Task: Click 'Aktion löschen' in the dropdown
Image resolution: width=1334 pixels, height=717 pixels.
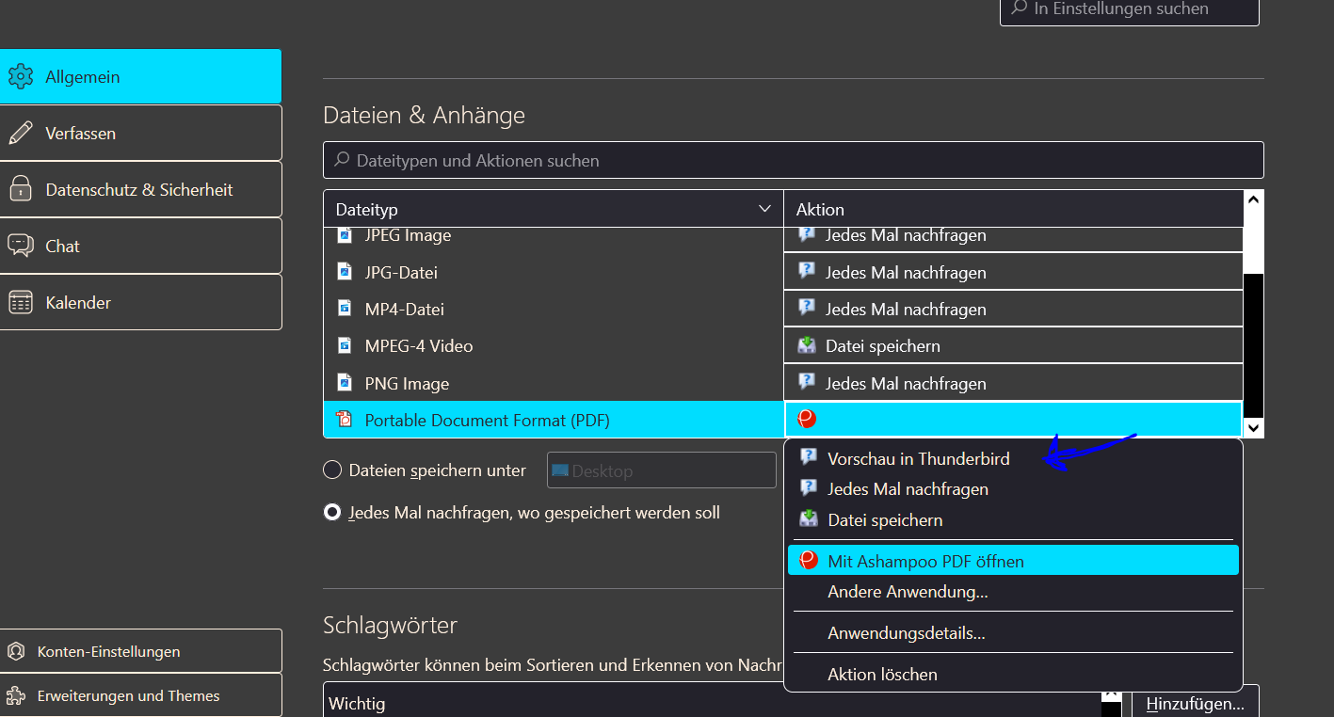Action: (882, 675)
